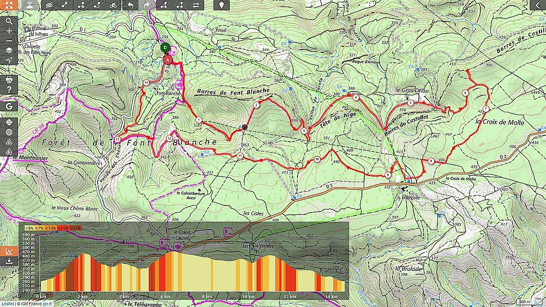Viewport: 546px width, 307px height.
Task: Select the bicycle routing mode
Action: [113, 5]
